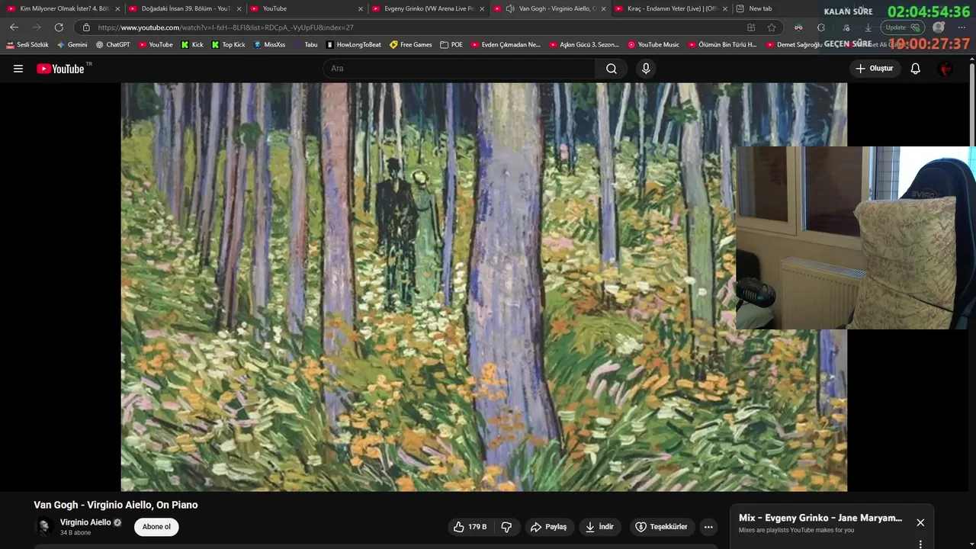Open browser three-dot settings menu
The height and width of the screenshot is (549, 976).
tap(962, 27)
